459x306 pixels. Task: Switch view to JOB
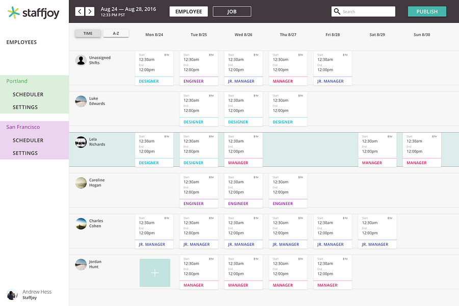(232, 11)
